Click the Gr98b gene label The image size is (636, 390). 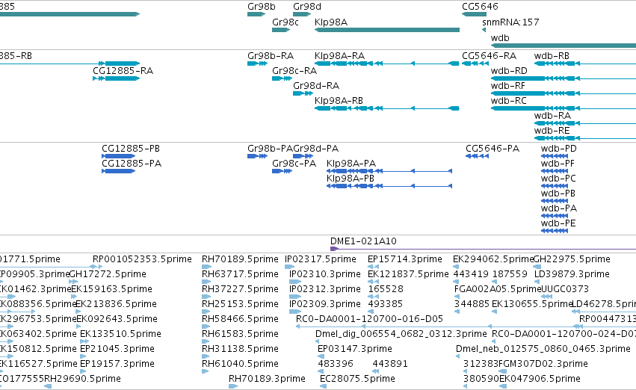tap(262, 7)
